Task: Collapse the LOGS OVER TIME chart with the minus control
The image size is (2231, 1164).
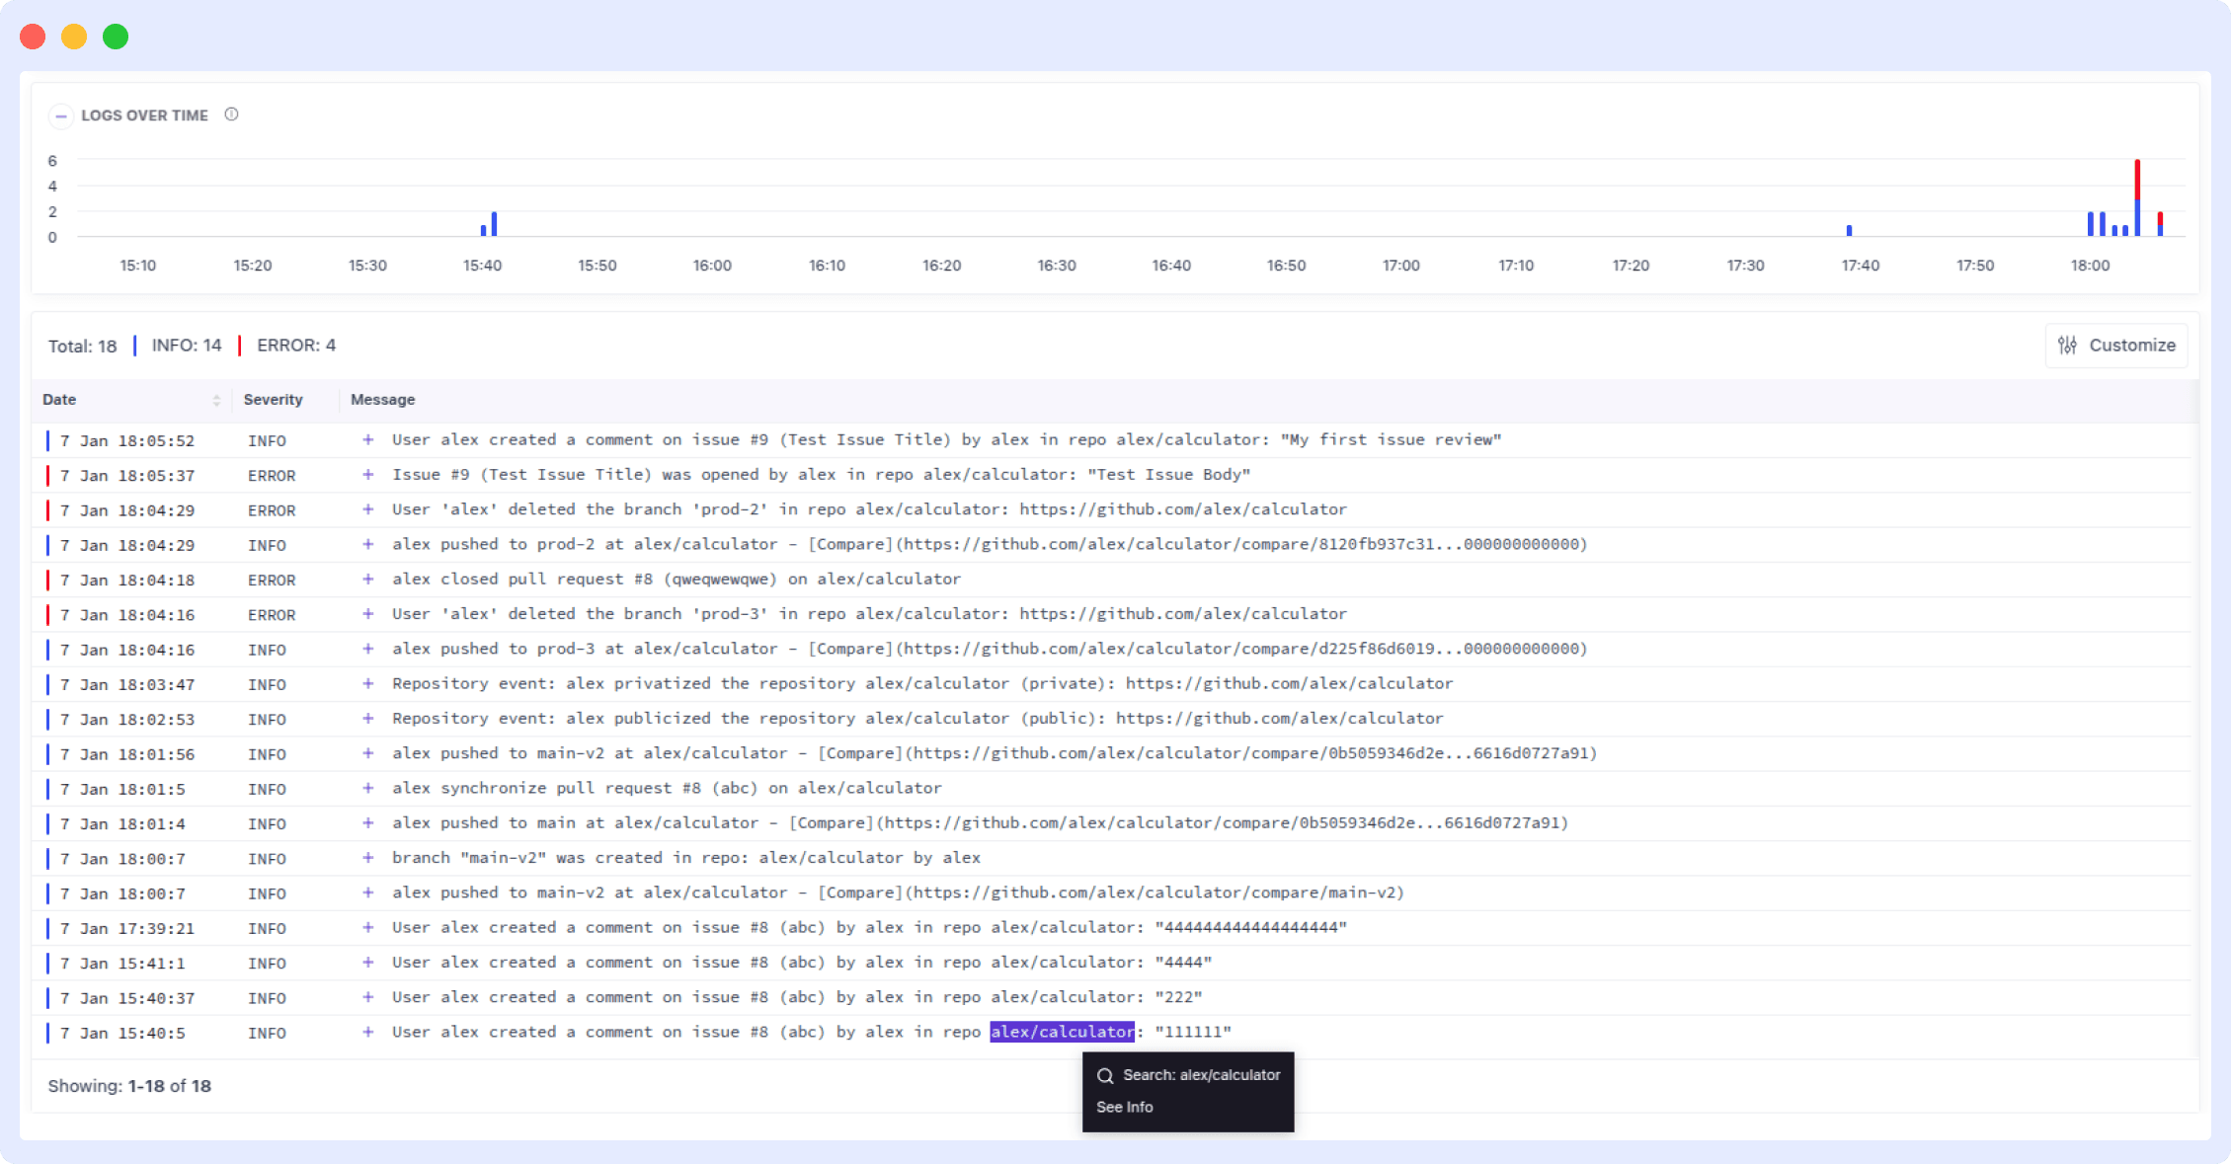Action: (x=60, y=116)
